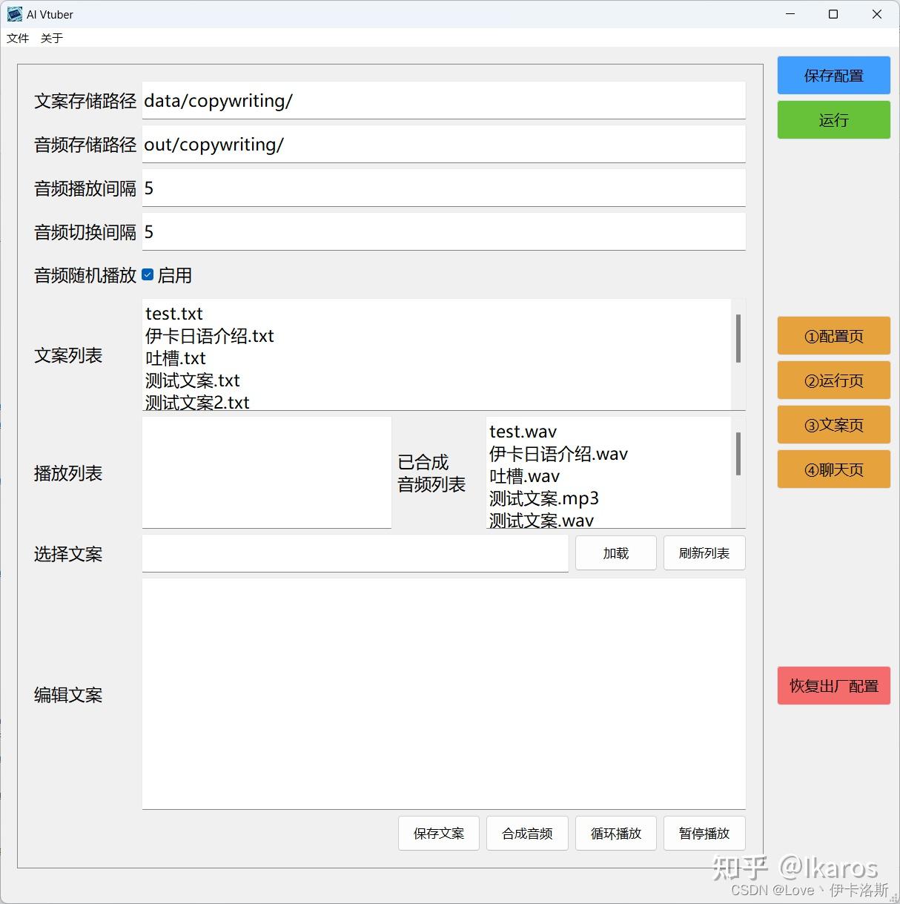The height and width of the screenshot is (904, 900).
Task: Click the 运行 button
Action: [x=833, y=119]
